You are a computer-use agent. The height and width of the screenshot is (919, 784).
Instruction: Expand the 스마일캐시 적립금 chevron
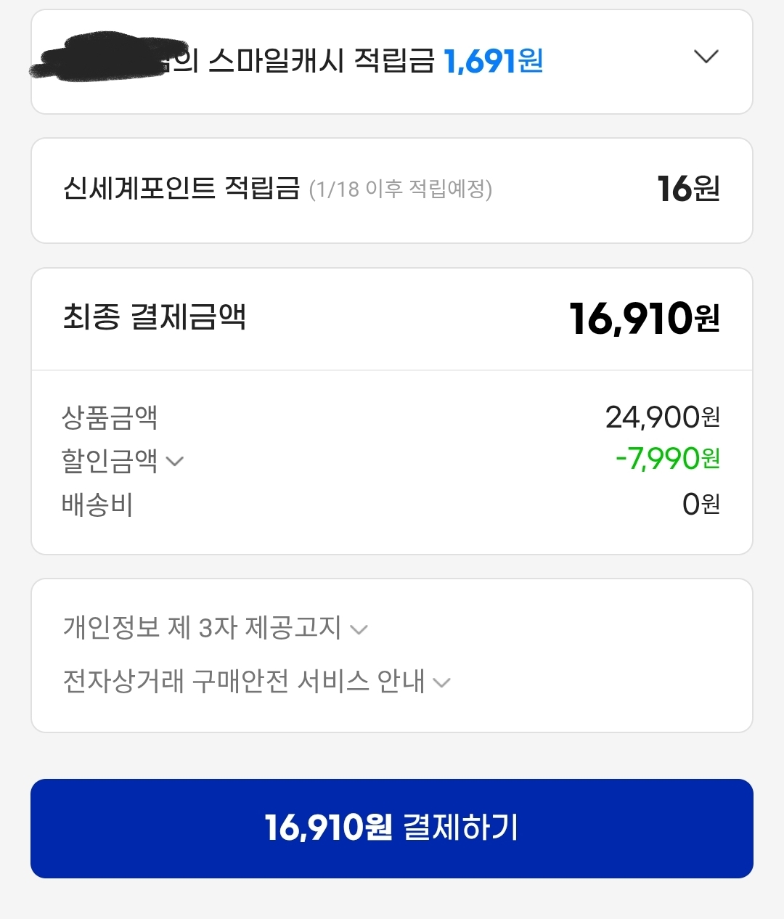tap(706, 57)
